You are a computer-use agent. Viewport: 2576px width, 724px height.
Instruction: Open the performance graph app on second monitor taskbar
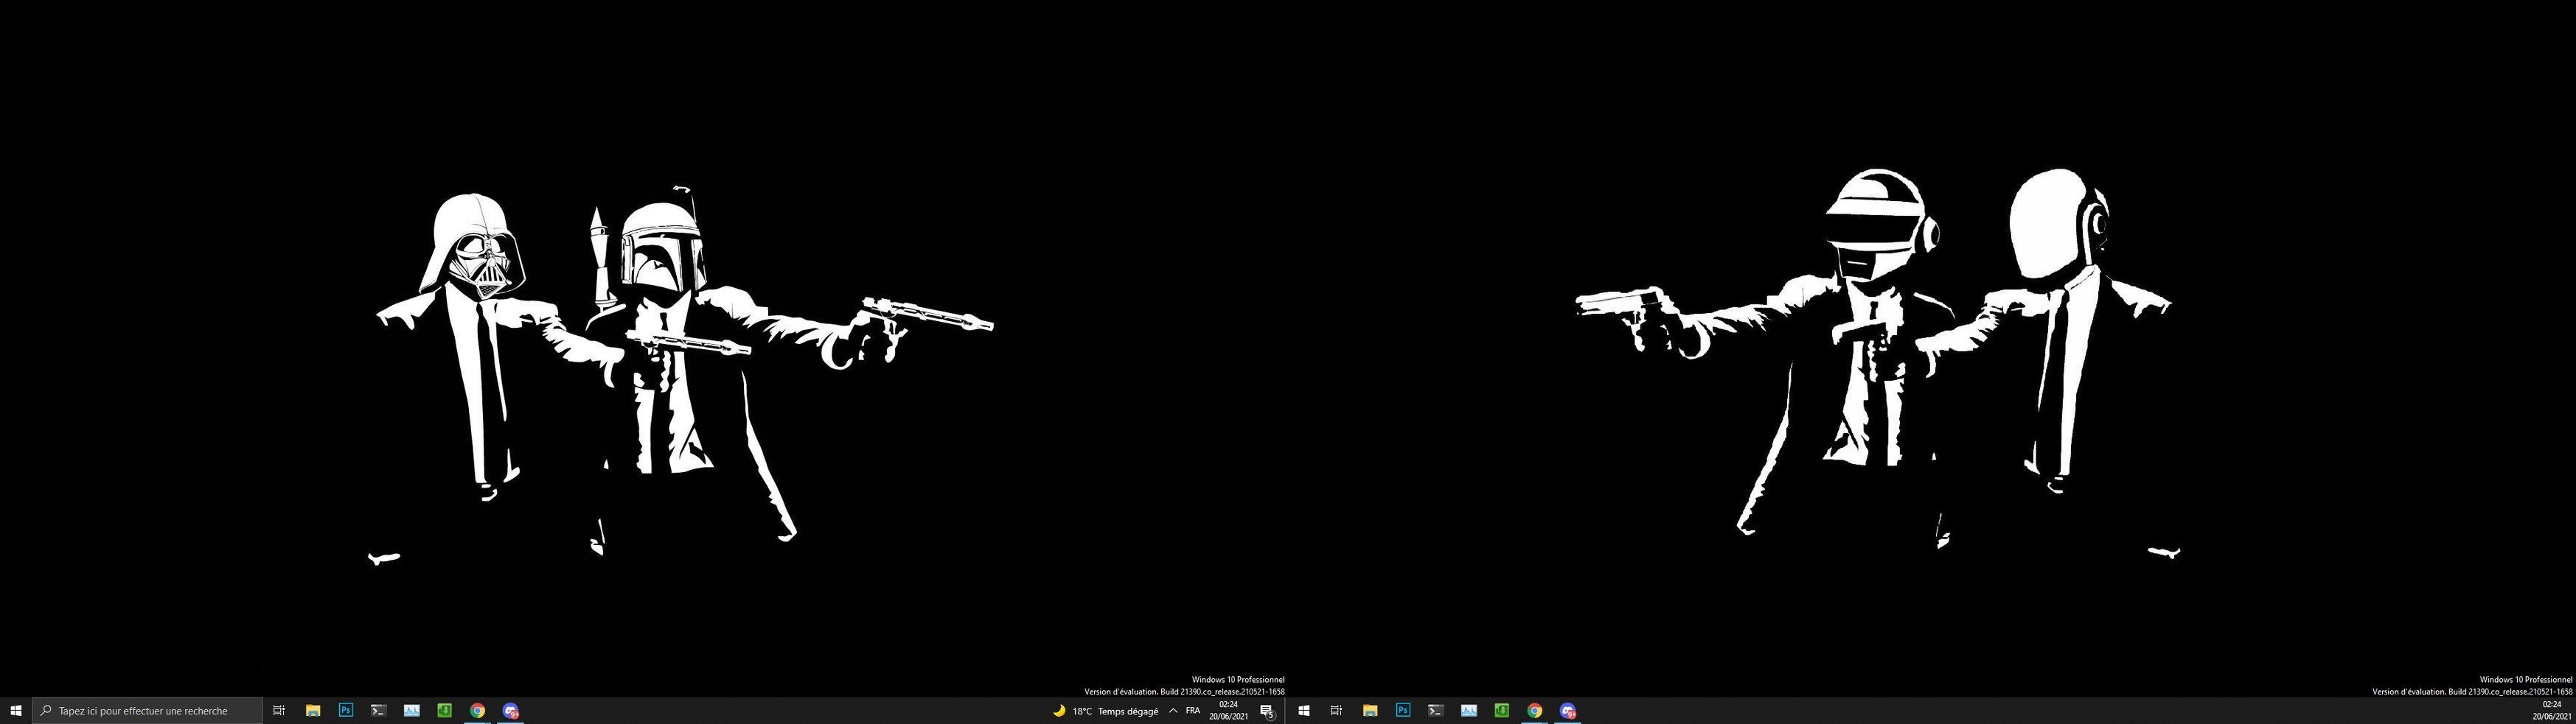click(x=1468, y=711)
